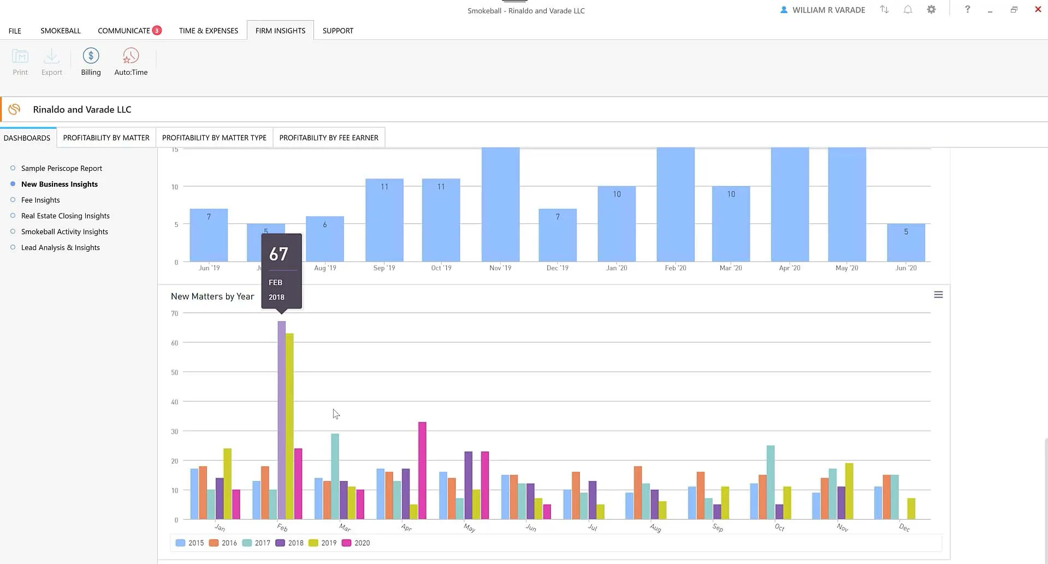Switch to the FIRM INSIGHTS tab
This screenshot has height=564, width=1048.
(x=280, y=31)
